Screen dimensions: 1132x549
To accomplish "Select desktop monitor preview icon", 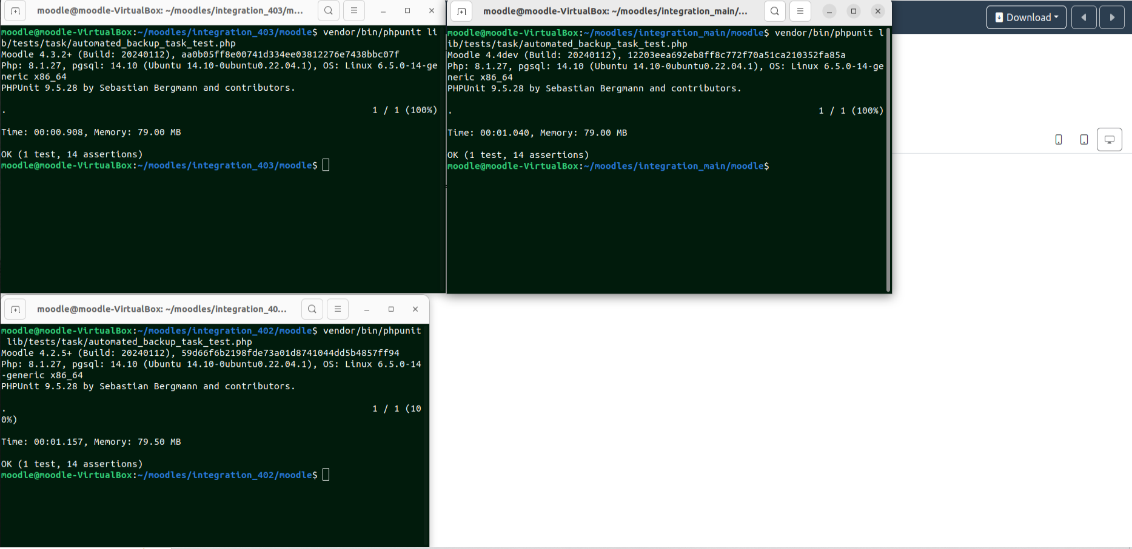I will [x=1110, y=140].
